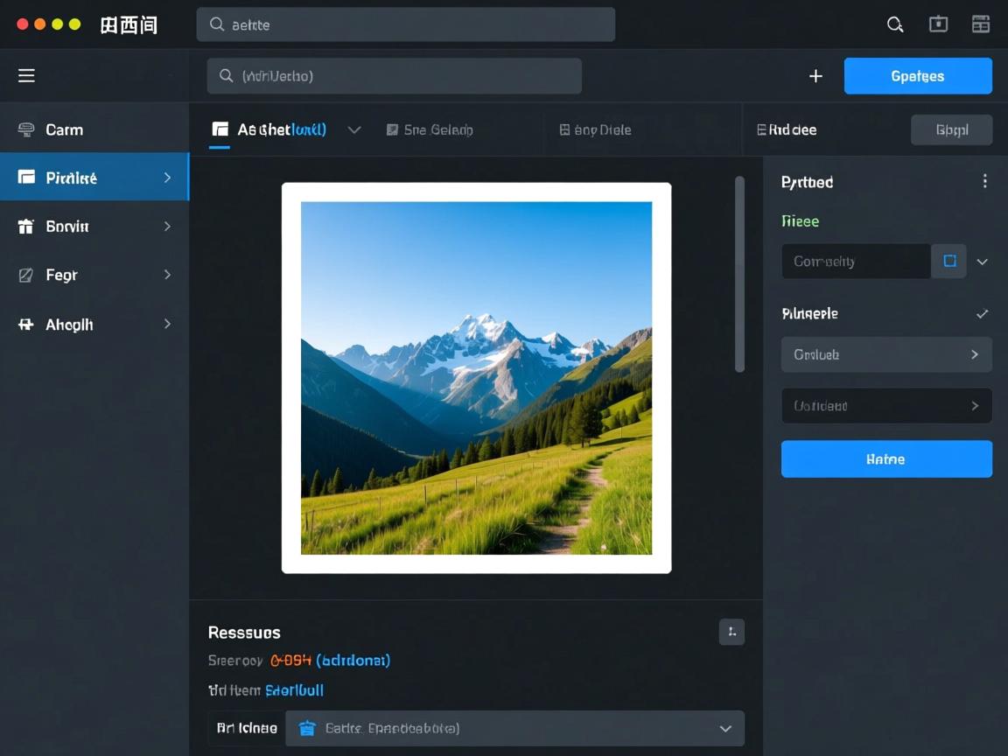Open the dropdown arrow beside As Ghet tab
Viewport: 1008px width, 756px height.
coord(354,129)
